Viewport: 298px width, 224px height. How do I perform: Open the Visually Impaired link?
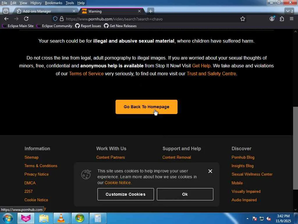[x=246, y=191]
